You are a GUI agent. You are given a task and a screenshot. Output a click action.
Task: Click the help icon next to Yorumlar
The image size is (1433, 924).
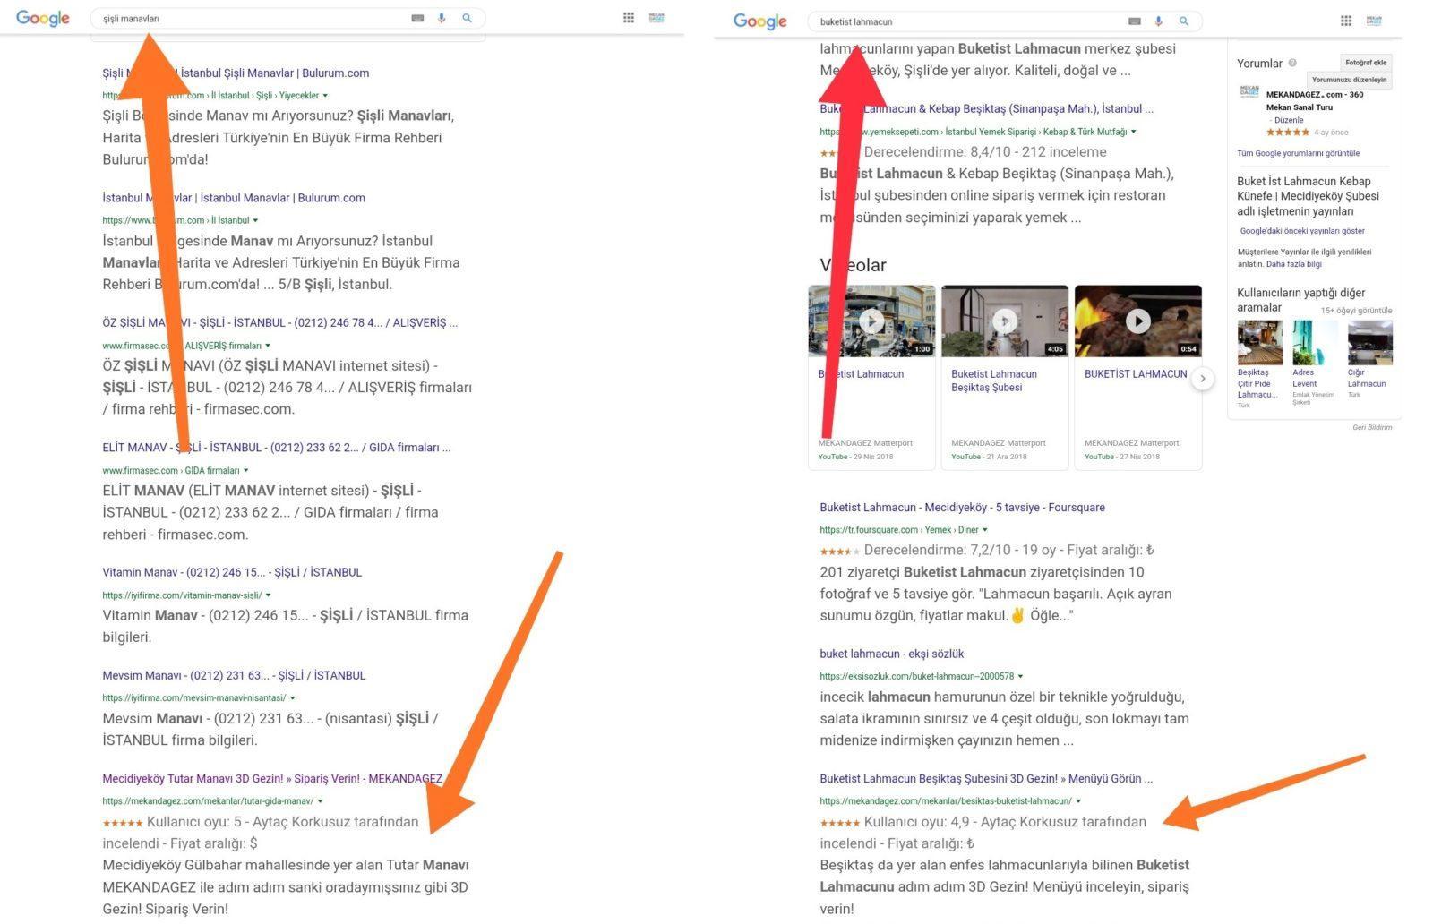coord(1292,63)
